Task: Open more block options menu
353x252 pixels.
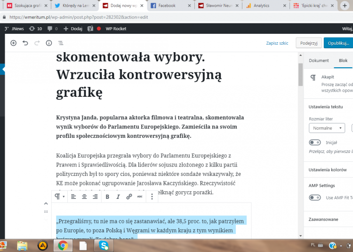Action: click(x=152, y=197)
